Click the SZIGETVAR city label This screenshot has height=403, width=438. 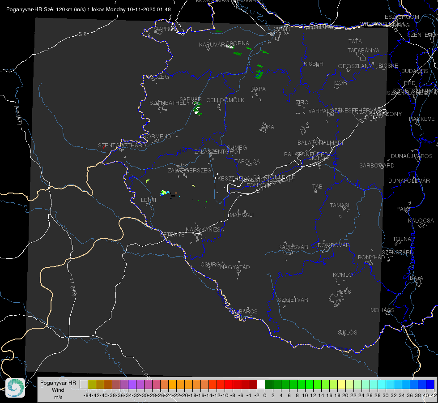tap(293, 300)
